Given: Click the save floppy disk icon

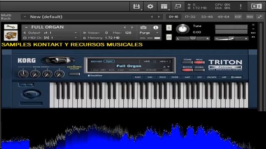Looking at the screenshot, I should click(136, 7).
